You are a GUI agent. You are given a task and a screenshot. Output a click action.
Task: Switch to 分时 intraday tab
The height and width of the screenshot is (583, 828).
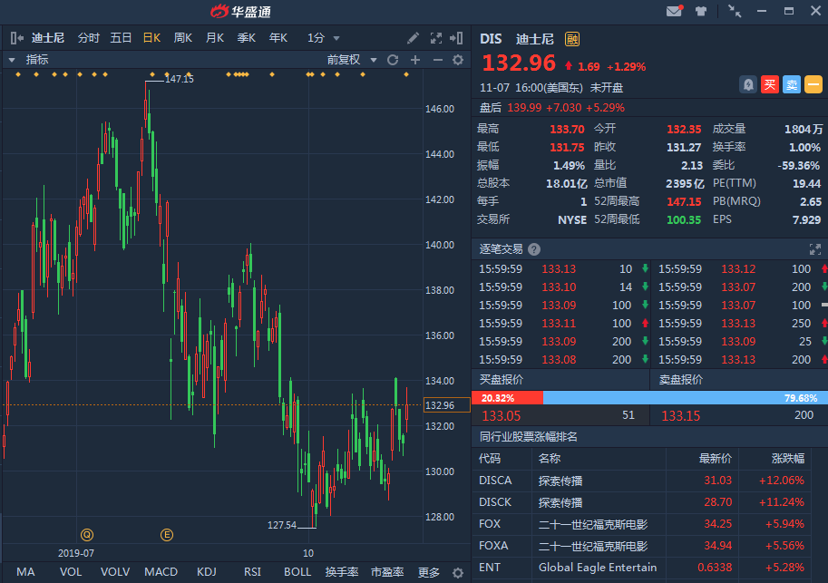click(88, 38)
